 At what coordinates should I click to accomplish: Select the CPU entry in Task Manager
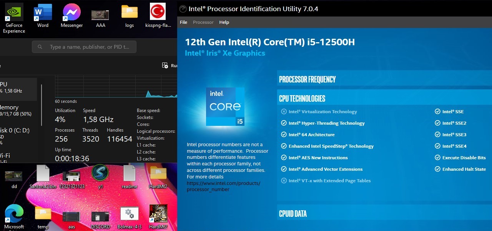point(18,89)
